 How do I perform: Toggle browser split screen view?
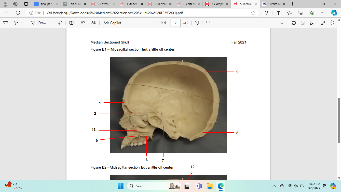[278, 13]
